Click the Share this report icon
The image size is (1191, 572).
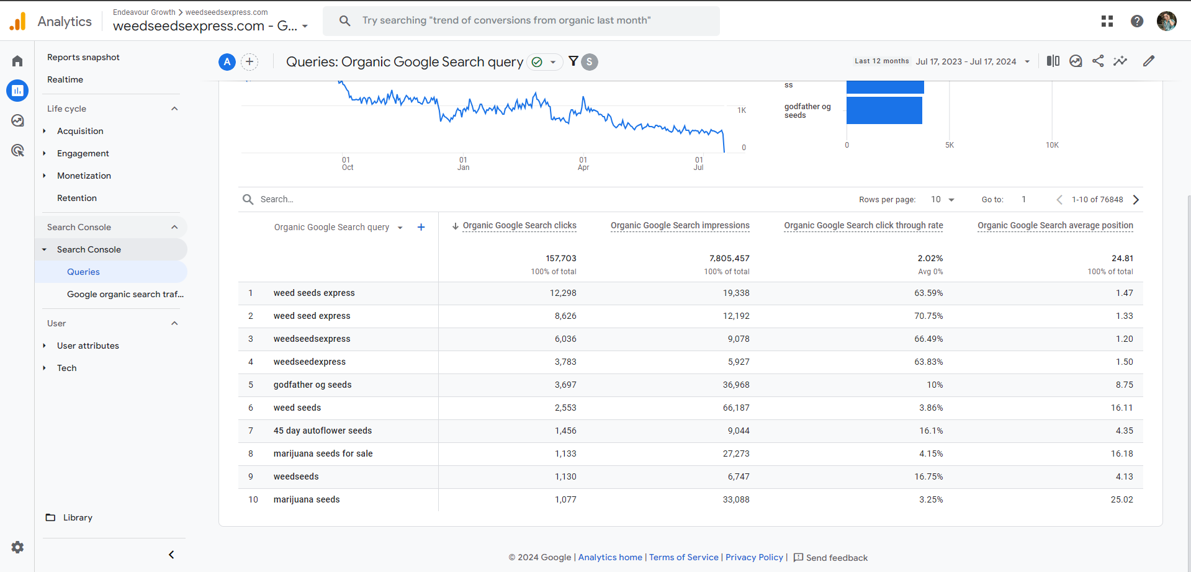click(1098, 61)
